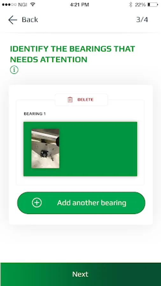Tap the 4:21 PM clock
The width and height of the screenshot is (161, 286).
tap(80, 4)
